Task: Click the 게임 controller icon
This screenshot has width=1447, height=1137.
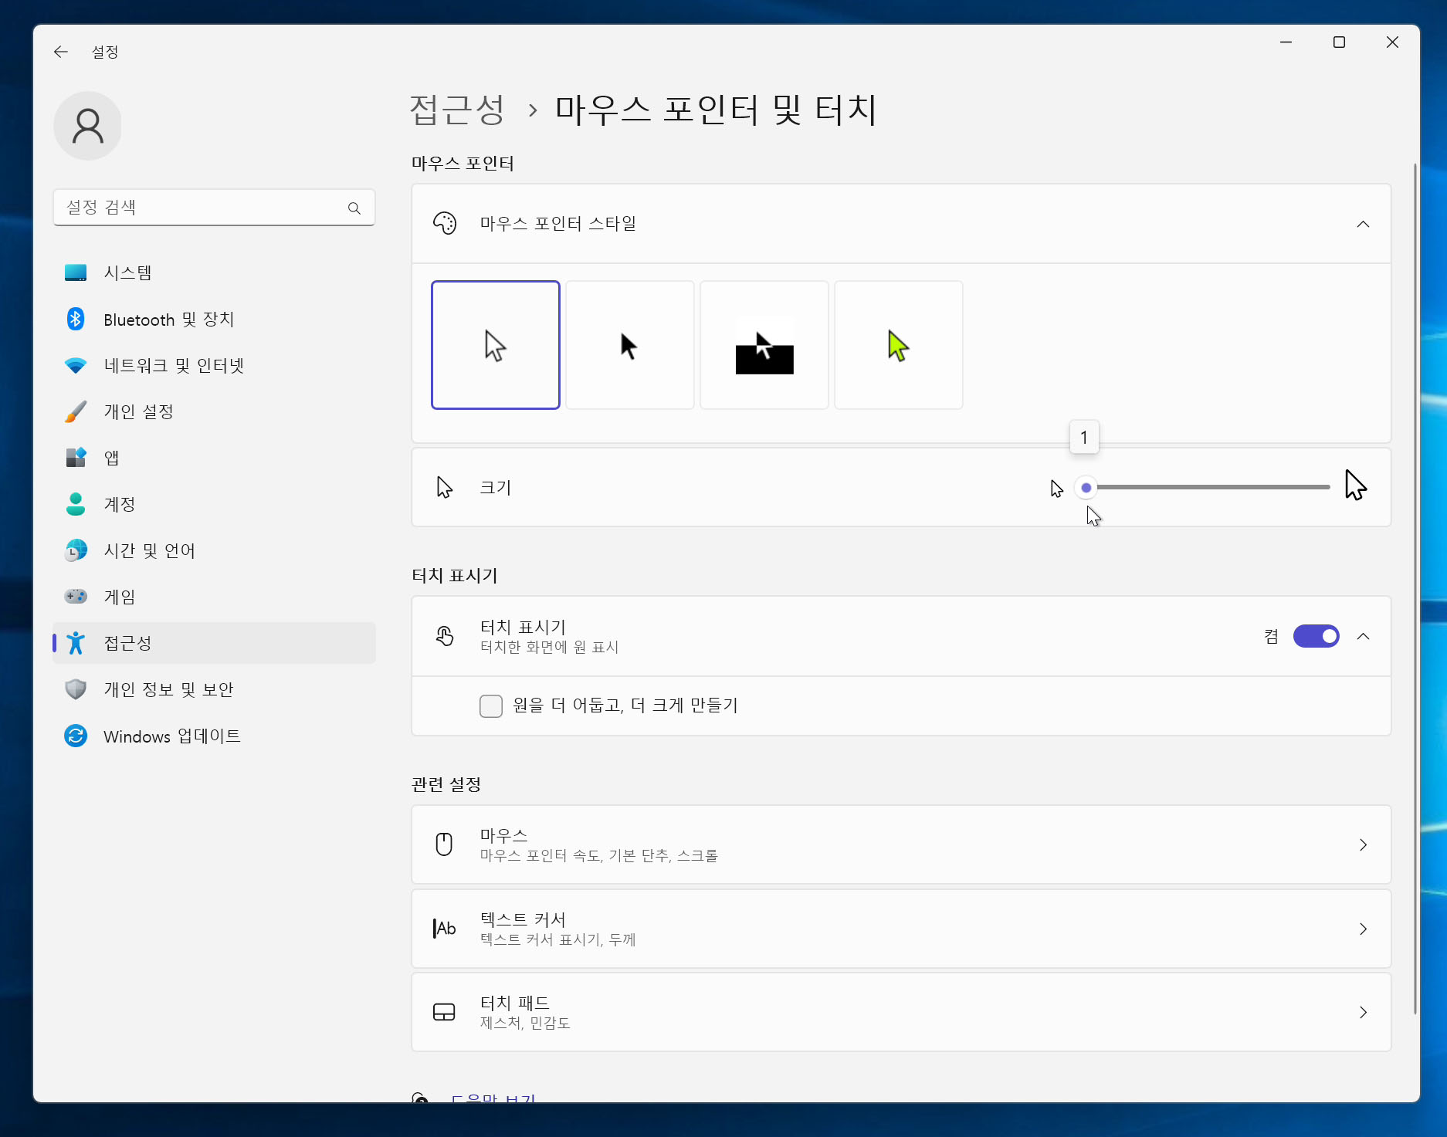Action: 76,597
